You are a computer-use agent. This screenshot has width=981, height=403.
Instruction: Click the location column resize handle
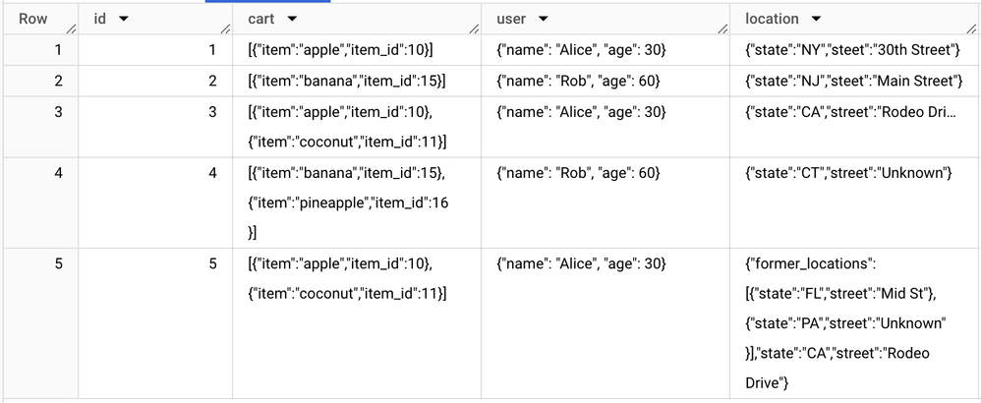pyautogui.click(x=971, y=29)
